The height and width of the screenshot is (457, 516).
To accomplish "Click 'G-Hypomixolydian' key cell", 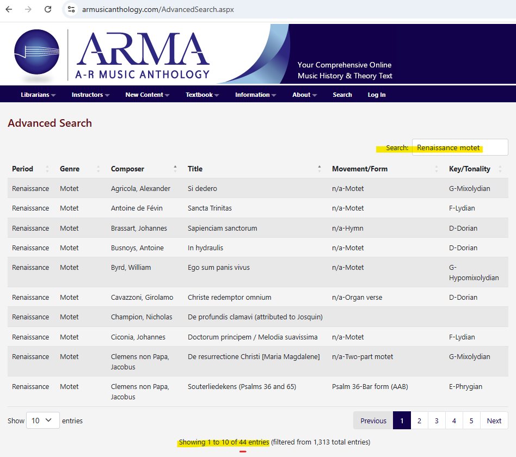I will 474,273.
